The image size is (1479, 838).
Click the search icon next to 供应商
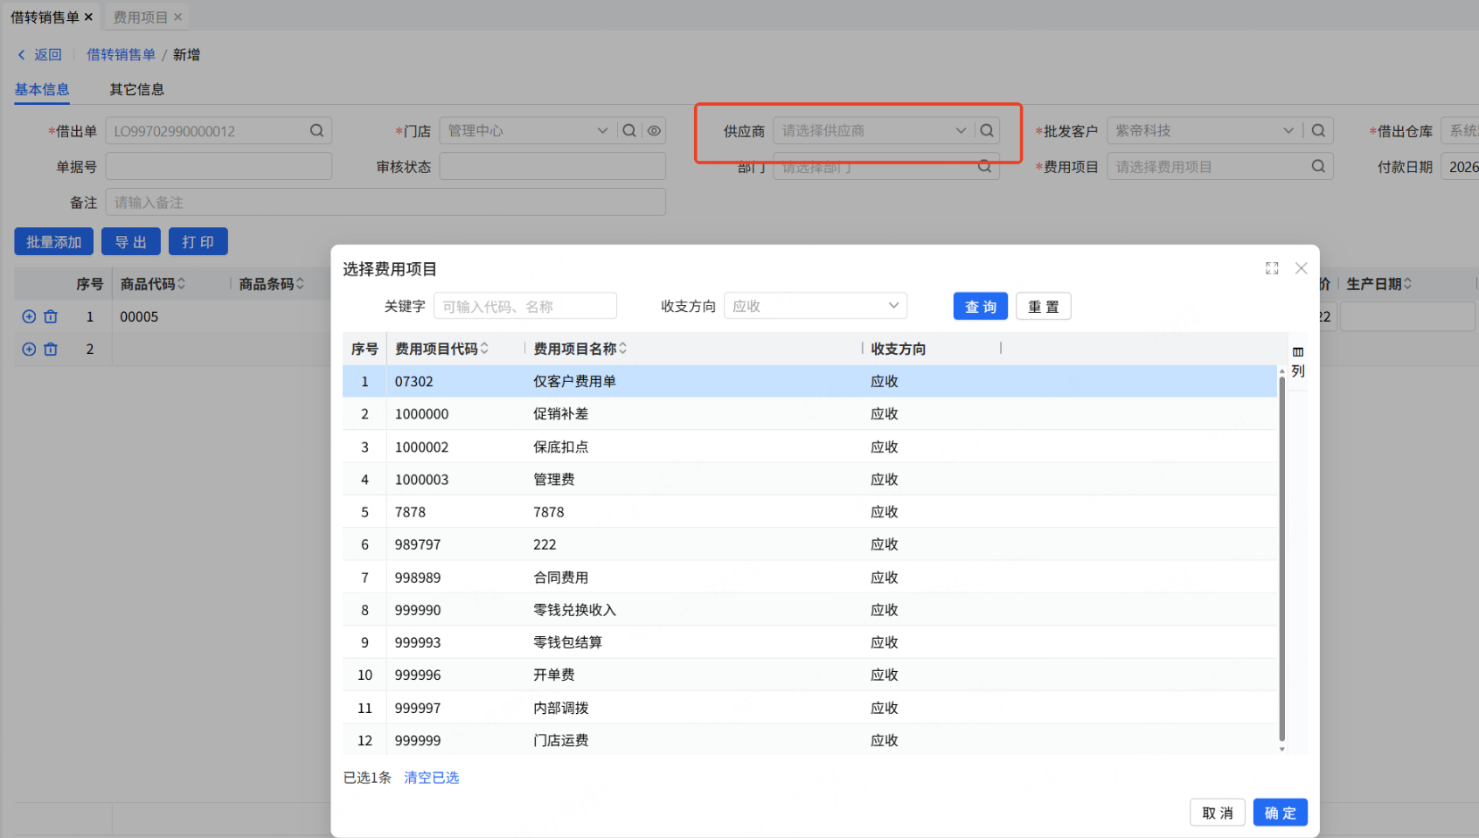(x=987, y=130)
